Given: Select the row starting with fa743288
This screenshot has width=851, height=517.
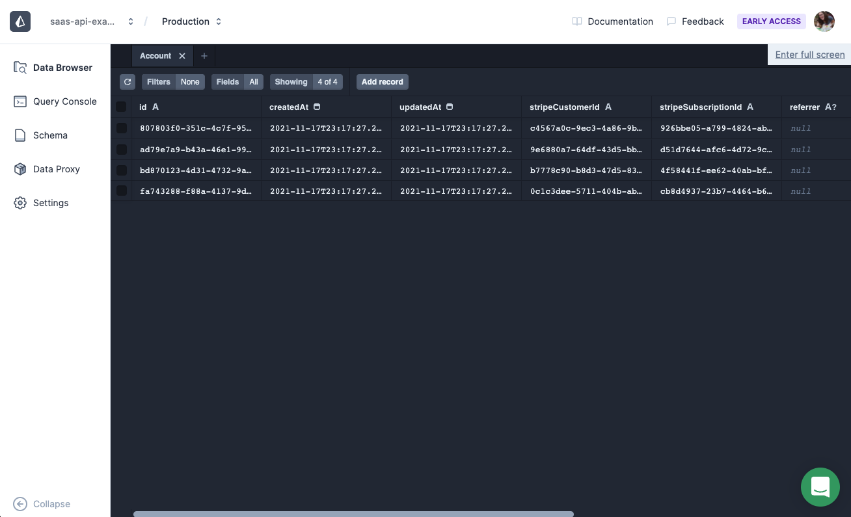Looking at the screenshot, I should (122, 191).
